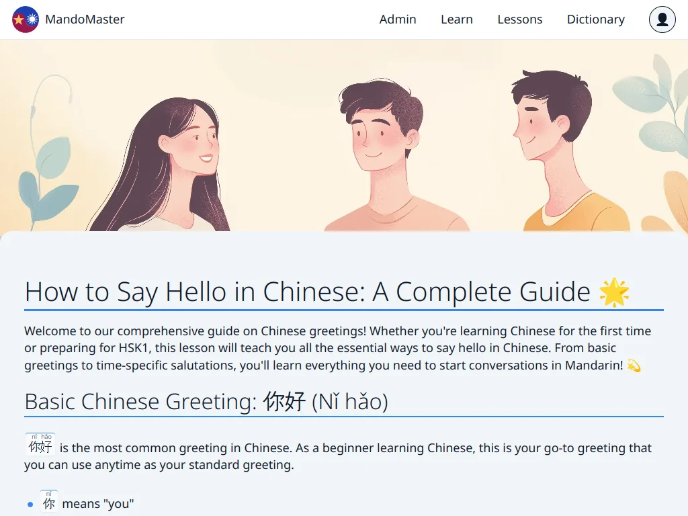Open the user profile avatar icon
This screenshot has height=516, width=688.
(x=662, y=19)
